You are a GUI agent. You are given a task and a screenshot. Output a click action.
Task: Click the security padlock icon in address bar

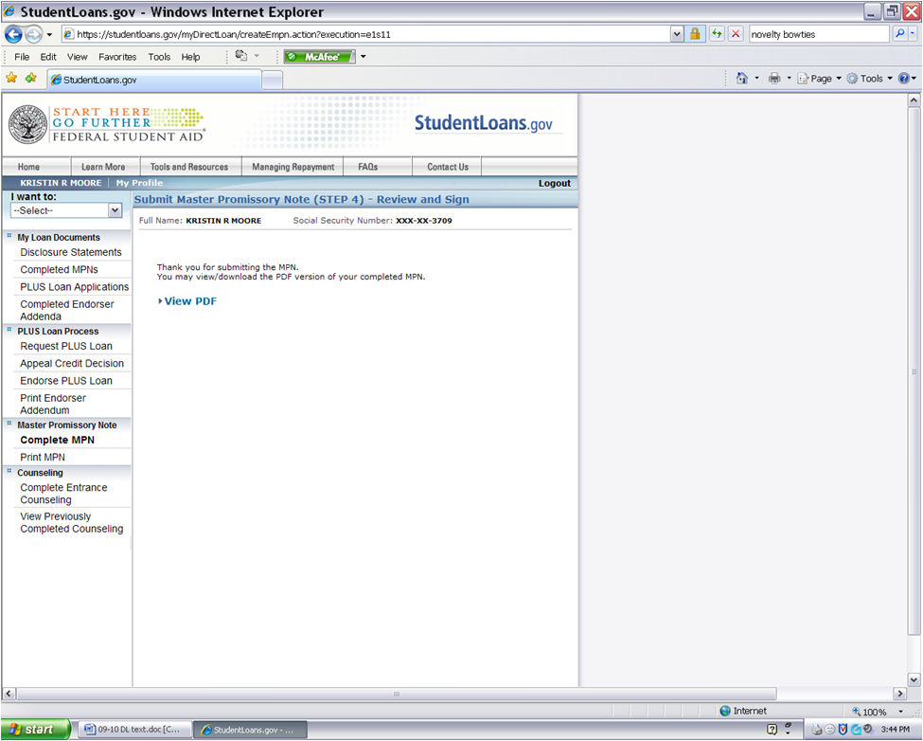click(x=695, y=34)
